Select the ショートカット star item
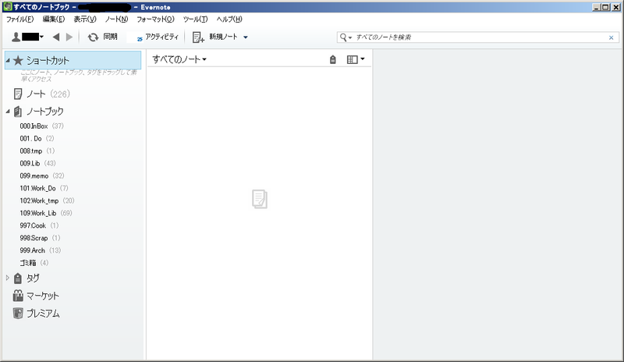This screenshot has height=362, width=624. (73, 60)
